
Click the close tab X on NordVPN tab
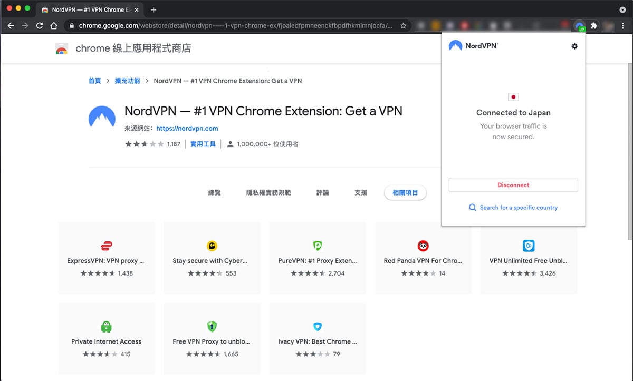click(x=136, y=10)
